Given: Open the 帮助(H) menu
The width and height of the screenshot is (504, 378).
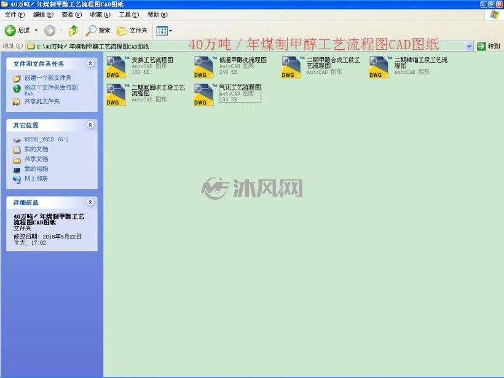Looking at the screenshot, I should pyautogui.click(x=157, y=15).
